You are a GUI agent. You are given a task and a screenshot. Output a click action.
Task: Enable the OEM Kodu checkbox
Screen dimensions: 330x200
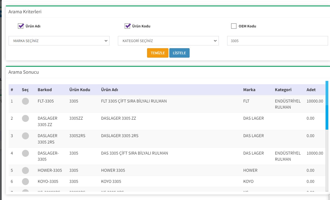pos(234,26)
